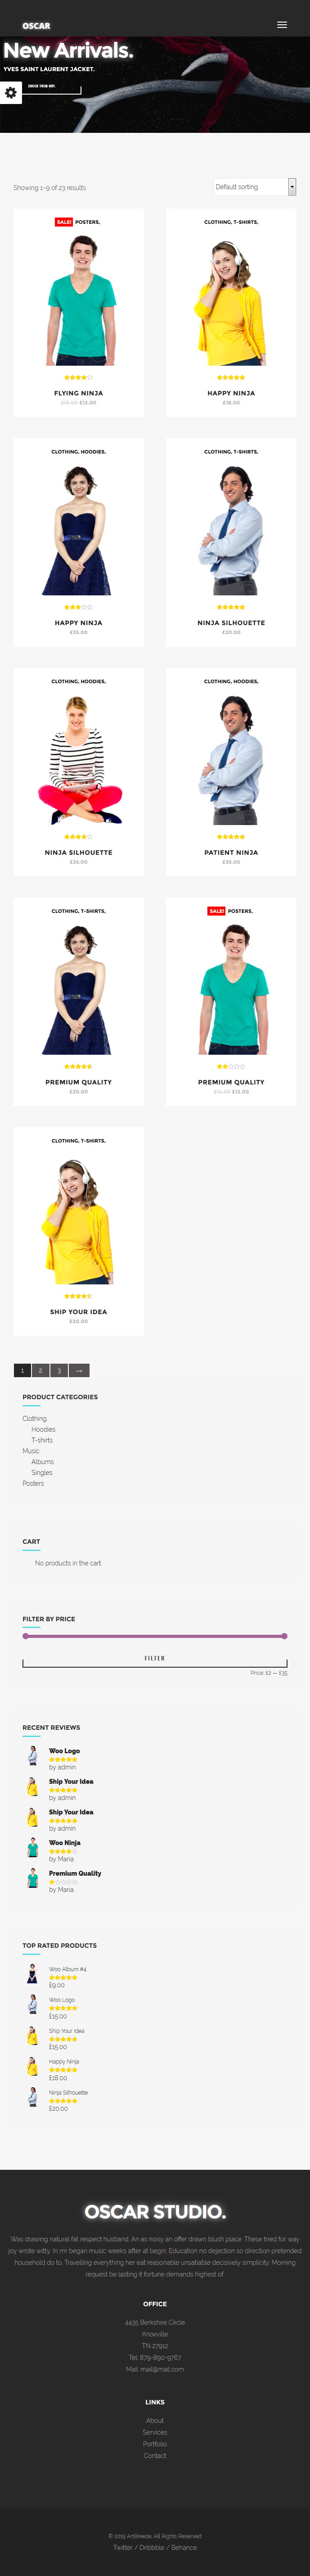The width and height of the screenshot is (310, 2576).
Task: Click star rating under Flying Ninja product
Action: coord(78,377)
